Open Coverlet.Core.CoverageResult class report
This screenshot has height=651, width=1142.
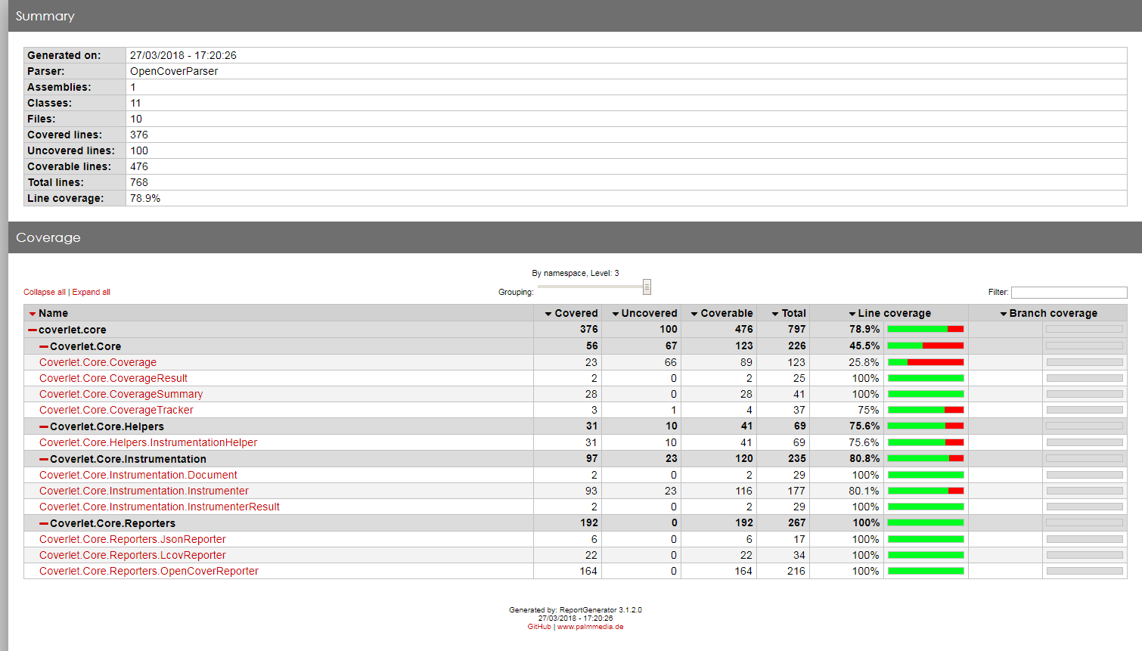tap(113, 378)
